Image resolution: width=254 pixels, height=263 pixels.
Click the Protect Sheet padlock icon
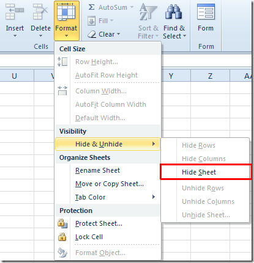point(62,223)
